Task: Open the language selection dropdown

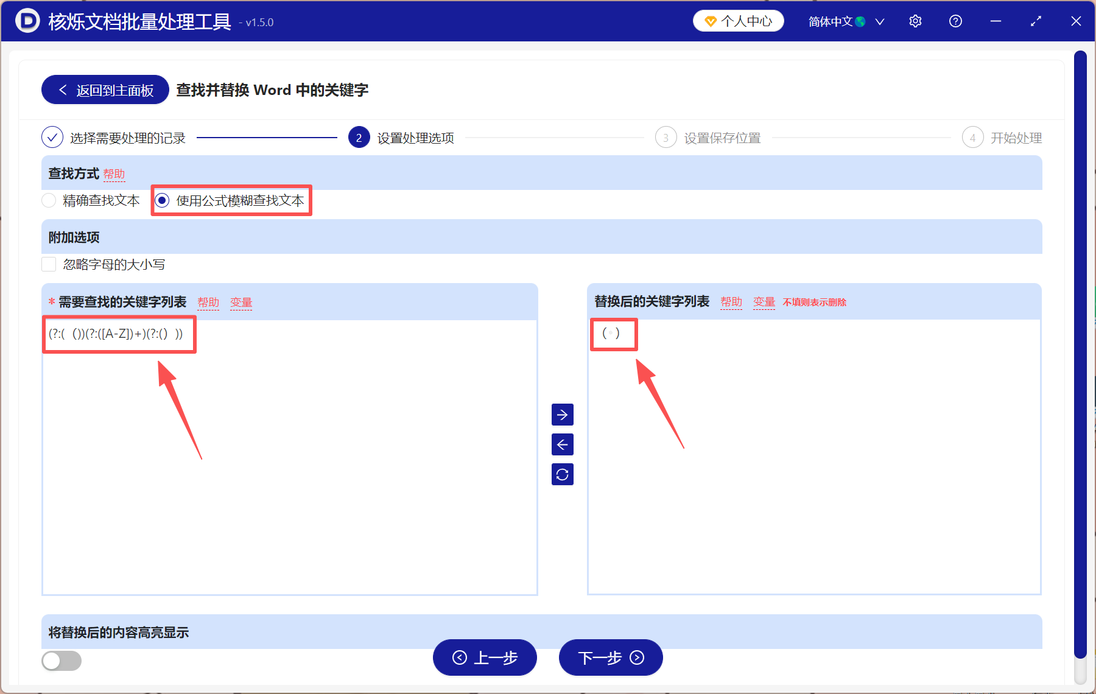Action: click(x=879, y=21)
